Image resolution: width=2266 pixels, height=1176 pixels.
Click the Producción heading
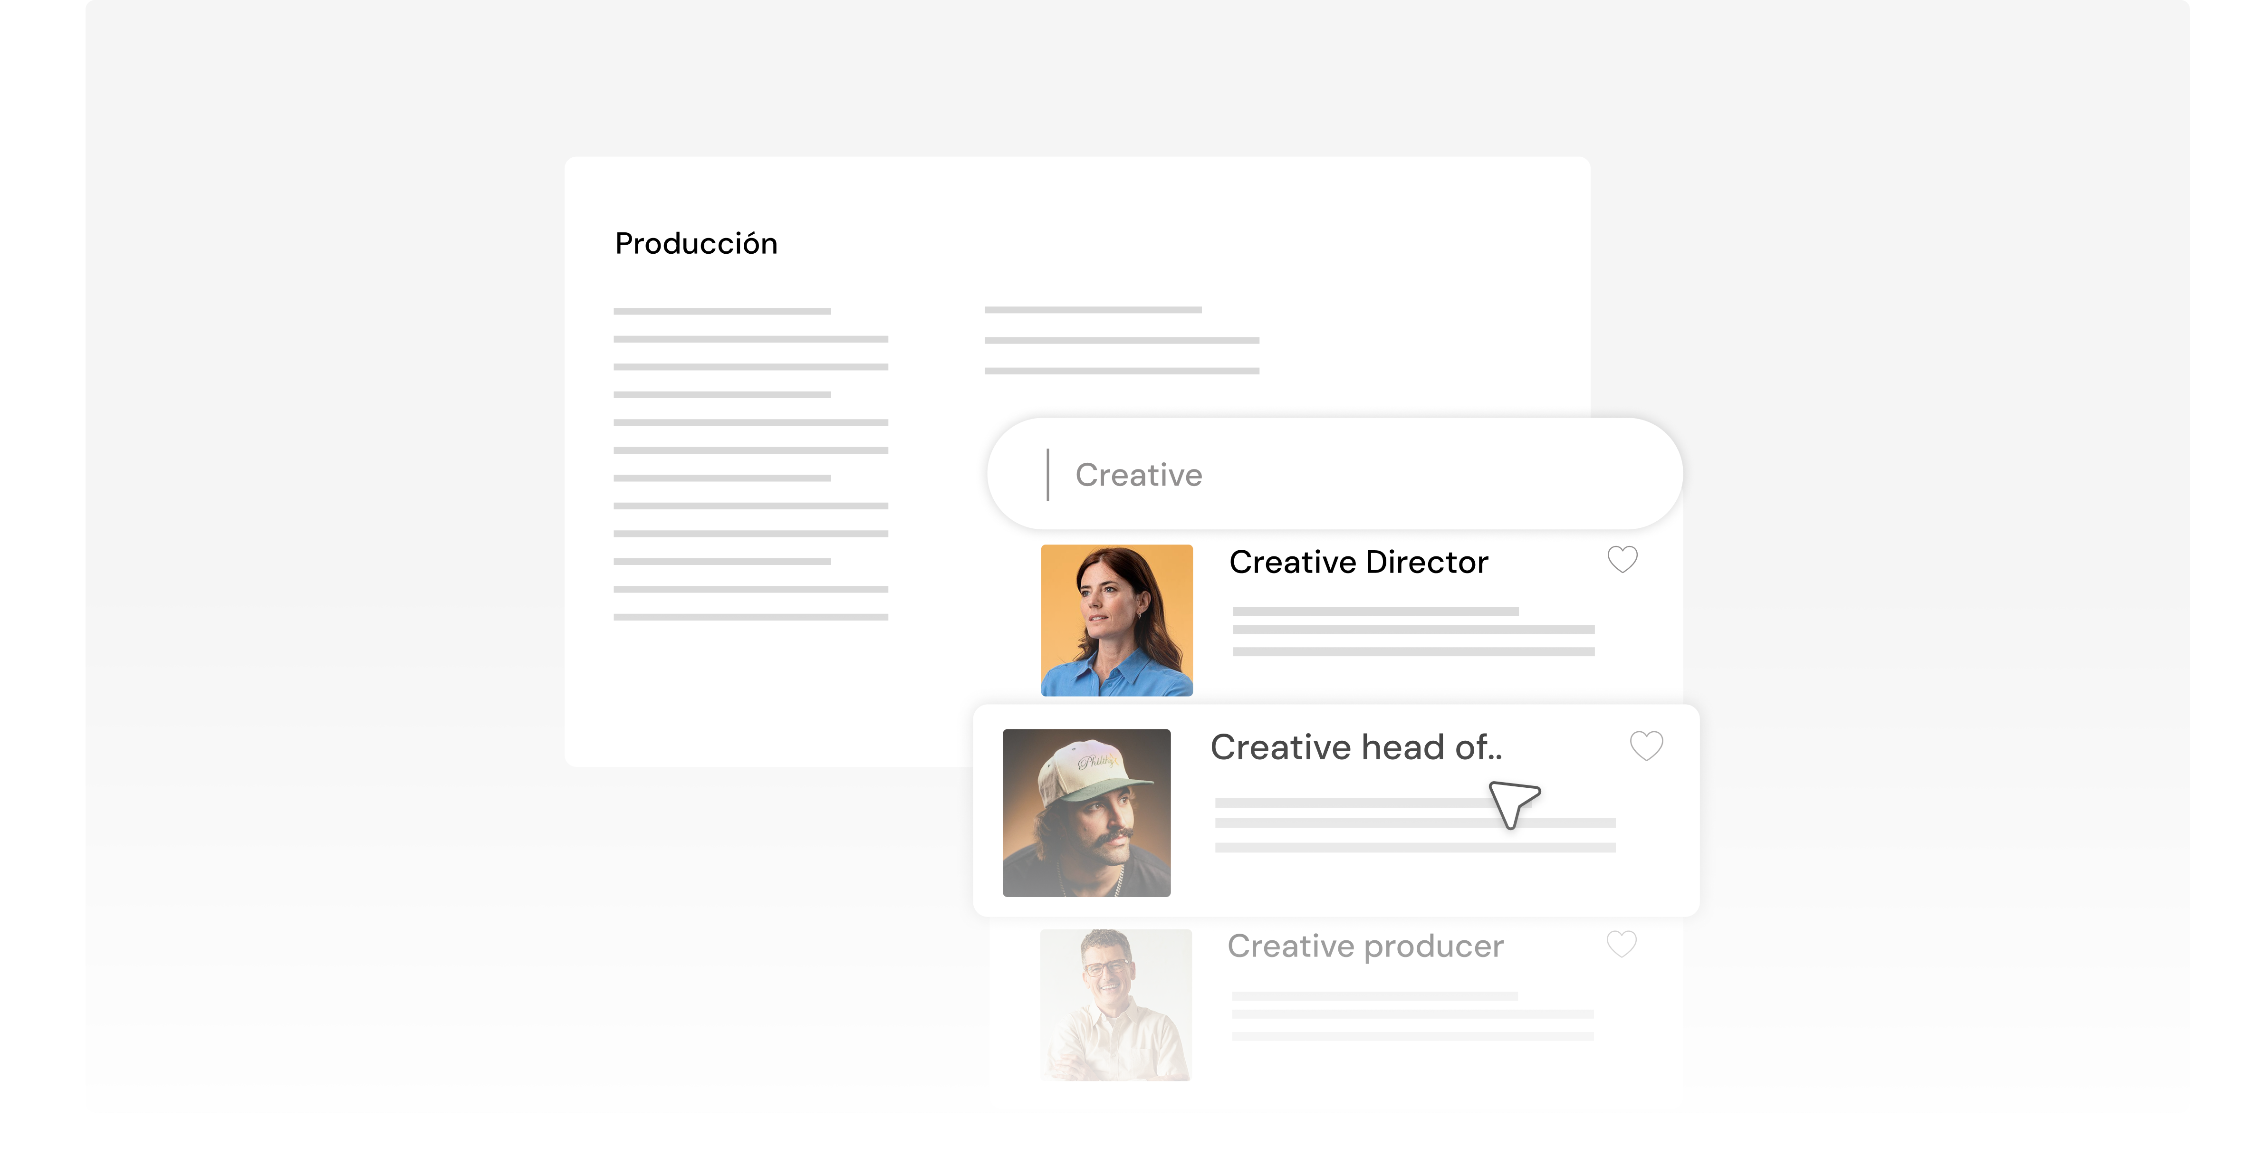coord(696,244)
